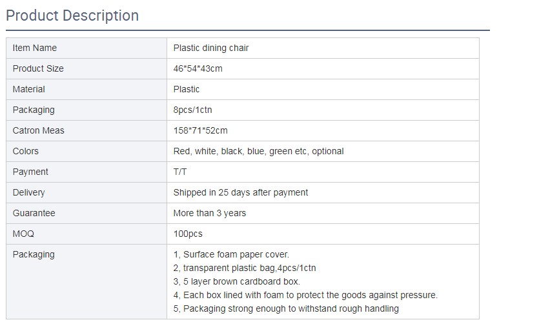
Task: Click the Catron Meas label
Action: point(39,130)
